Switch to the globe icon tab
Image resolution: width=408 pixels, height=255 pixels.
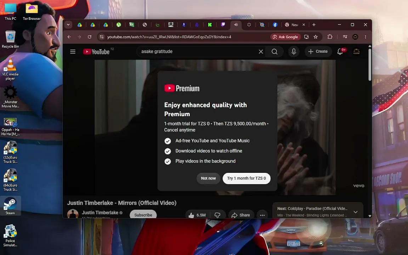144,25
